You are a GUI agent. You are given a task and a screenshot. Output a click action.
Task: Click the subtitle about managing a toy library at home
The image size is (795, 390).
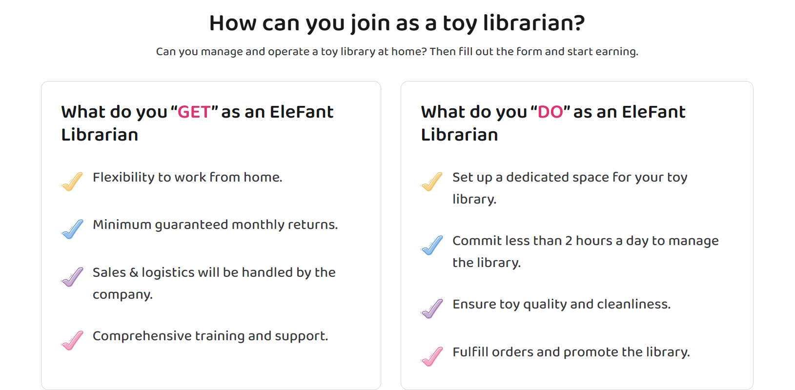pos(397,51)
